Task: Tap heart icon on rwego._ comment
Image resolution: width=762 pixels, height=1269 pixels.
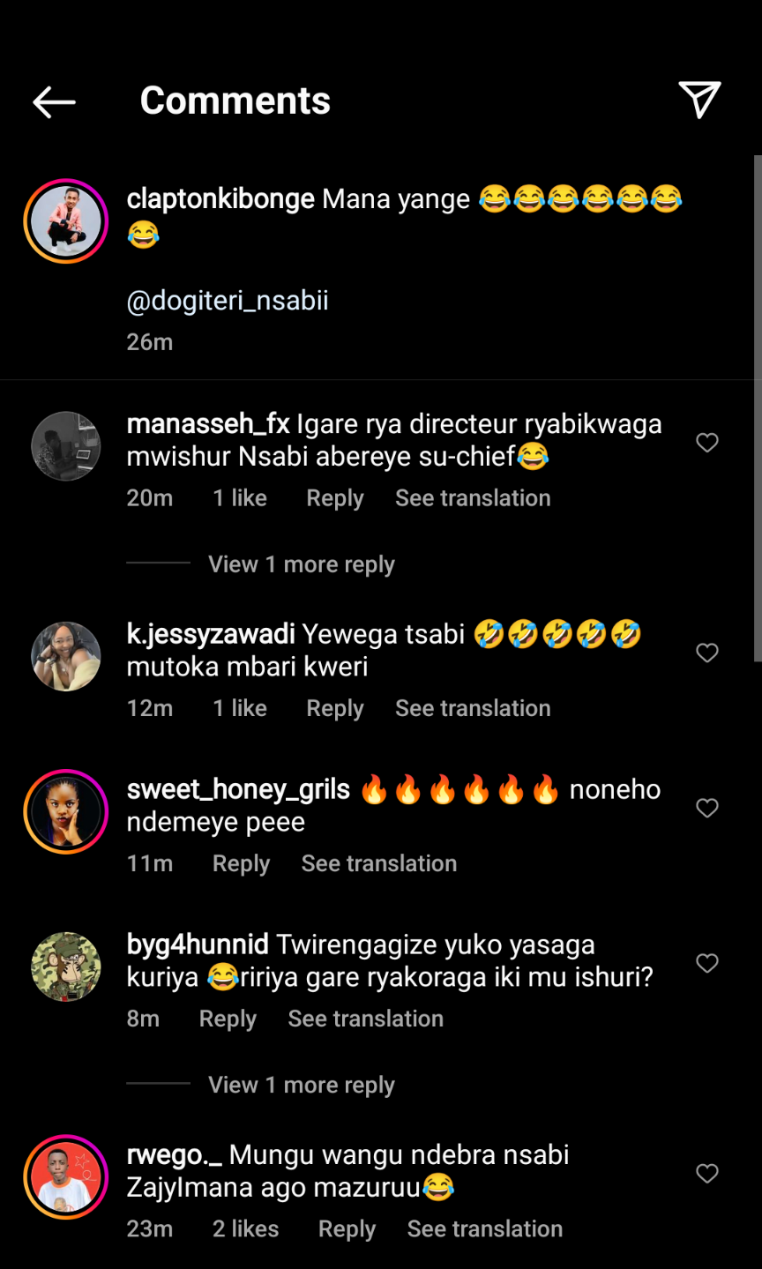Action: pyautogui.click(x=707, y=1173)
